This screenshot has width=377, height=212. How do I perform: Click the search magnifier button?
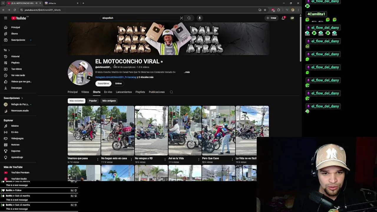click(x=189, y=18)
